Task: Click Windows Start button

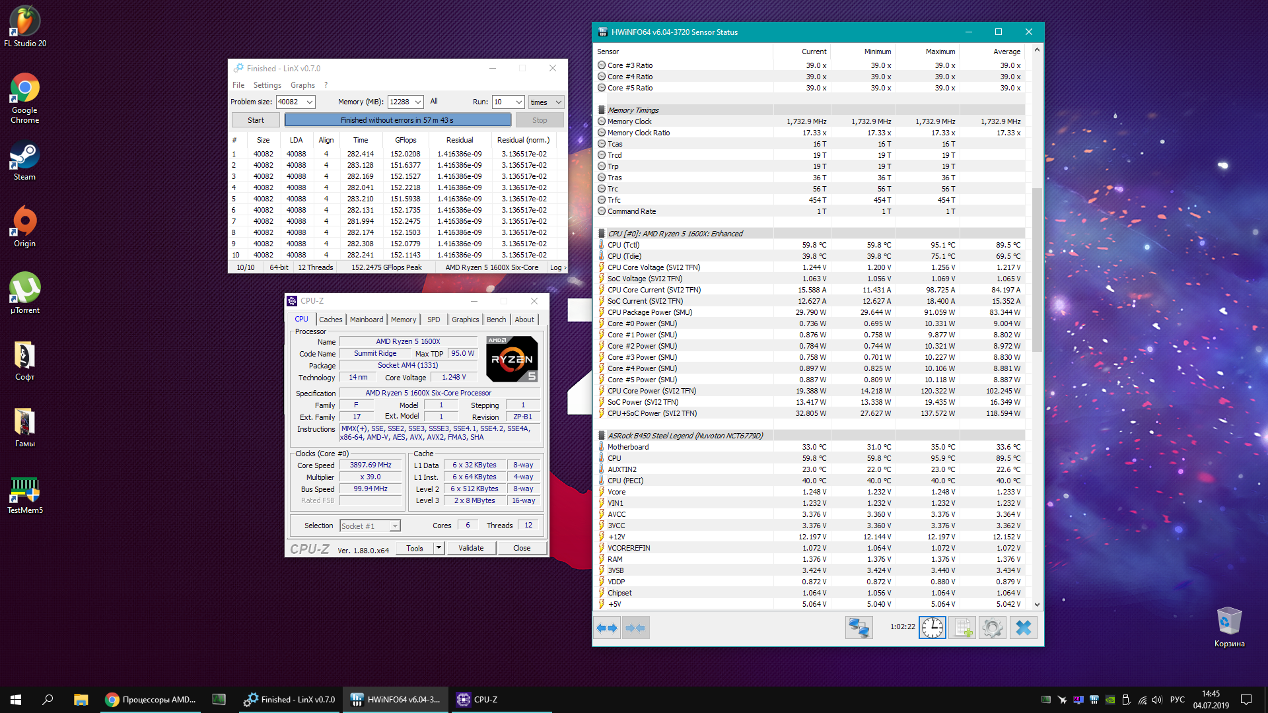Action: pos(16,700)
